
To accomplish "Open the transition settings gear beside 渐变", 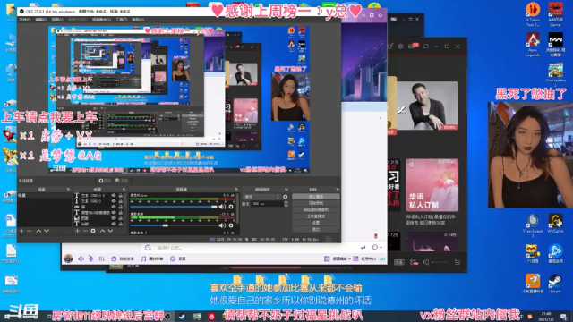I will [x=286, y=197].
